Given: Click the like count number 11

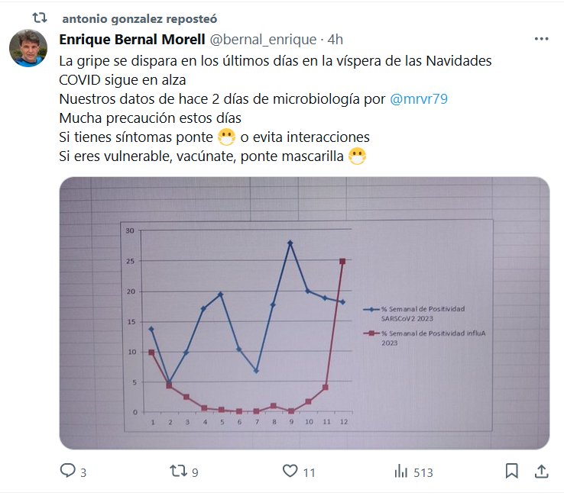Looking at the screenshot, I should [309, 473].
